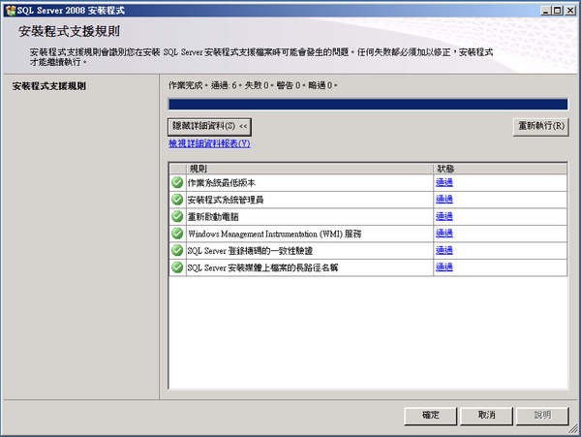
Task: Click the 說明 button
Action: coord(542,416)
